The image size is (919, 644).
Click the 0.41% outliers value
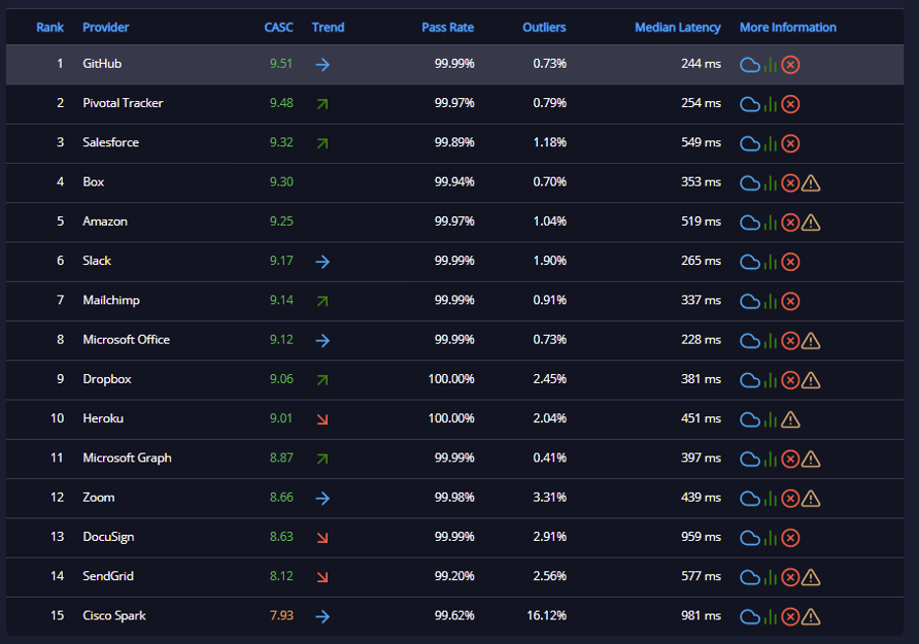pyautogui.click(x=550, y=457)
